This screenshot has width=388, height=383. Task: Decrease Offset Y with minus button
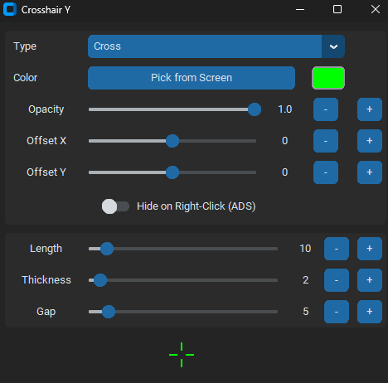326,172
